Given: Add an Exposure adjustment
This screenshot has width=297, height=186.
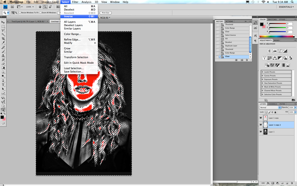Looking at the screenshot, I should (x=285, y=51).
